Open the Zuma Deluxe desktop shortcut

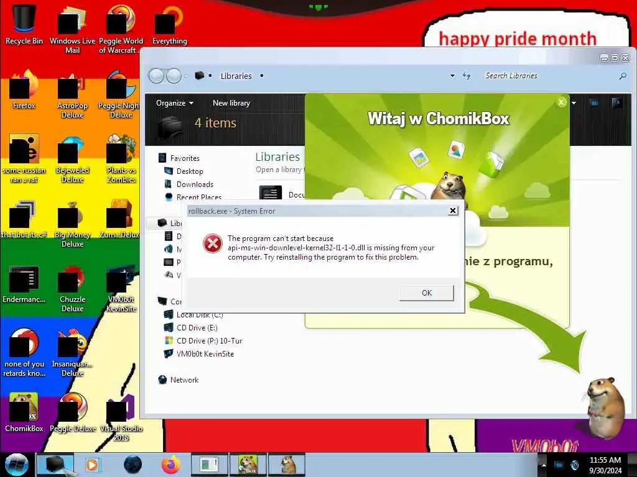point(121,219)
